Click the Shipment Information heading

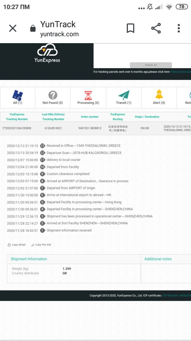click(29, 259)
